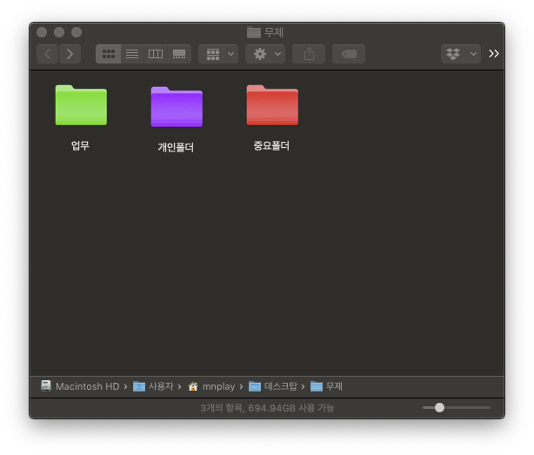Go back with the left arrow button
The height and width of the screenshot is (455, 534).
point(47,54)
